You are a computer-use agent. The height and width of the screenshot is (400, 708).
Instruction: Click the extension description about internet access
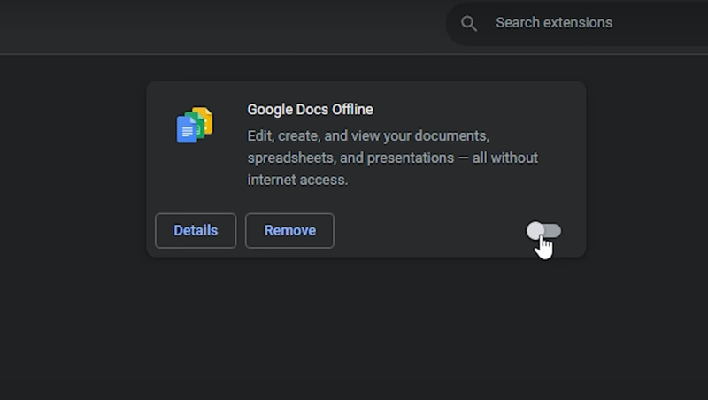392,158
